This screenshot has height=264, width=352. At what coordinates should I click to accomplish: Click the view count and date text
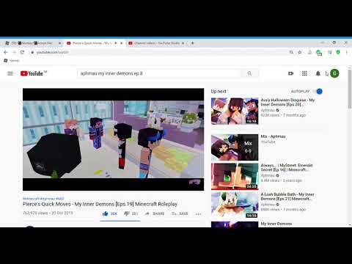tap(48, 213)
